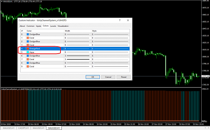Click the Coral swatch in row 1
Image resolution: width=210 pixels, height=130 pixels.
click(28, 38)
